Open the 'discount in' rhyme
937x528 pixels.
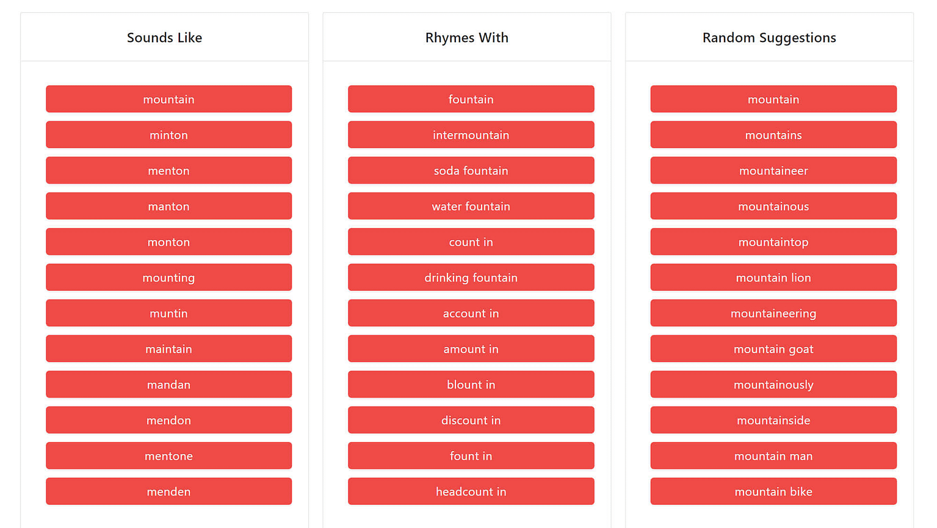471,420
